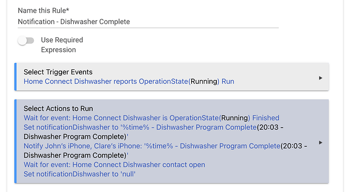The width and height of the screenshot is (348, 192).
Task: Select the Select Trigger Events heading
Action: pyautogui.click(x=58, y=72)
